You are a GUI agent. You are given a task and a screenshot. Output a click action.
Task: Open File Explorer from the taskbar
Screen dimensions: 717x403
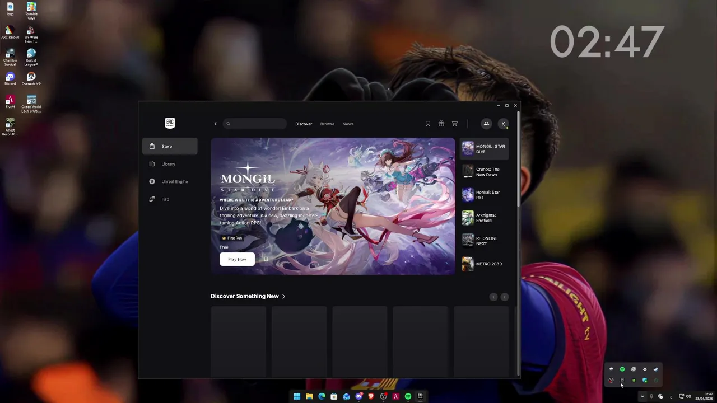pos(309,396)
